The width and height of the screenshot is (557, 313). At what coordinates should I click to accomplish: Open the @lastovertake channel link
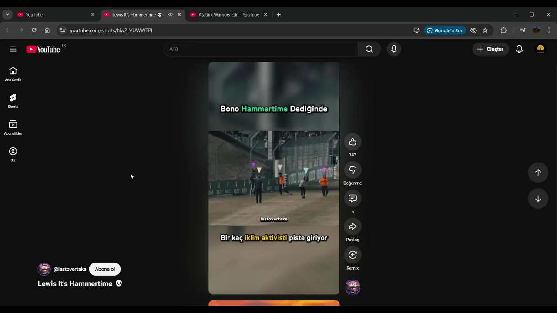tap(70, 269)
